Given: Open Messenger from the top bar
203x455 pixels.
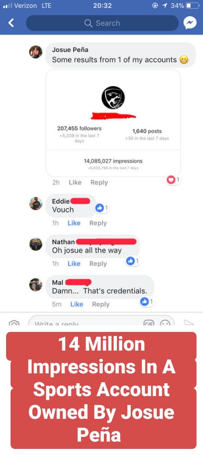Looking at the screenshot, I should 190,23.
